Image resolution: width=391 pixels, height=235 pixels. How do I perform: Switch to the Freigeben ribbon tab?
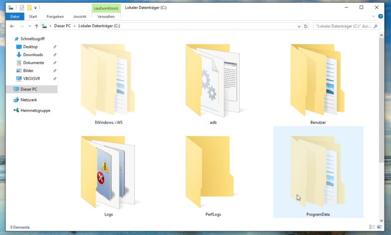click(54, 16)
